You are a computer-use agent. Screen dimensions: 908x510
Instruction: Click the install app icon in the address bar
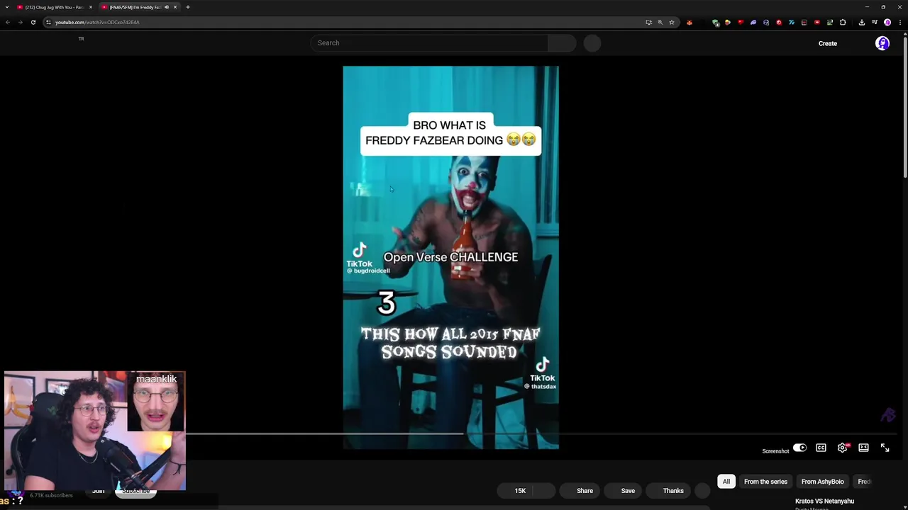coord(648,22)
